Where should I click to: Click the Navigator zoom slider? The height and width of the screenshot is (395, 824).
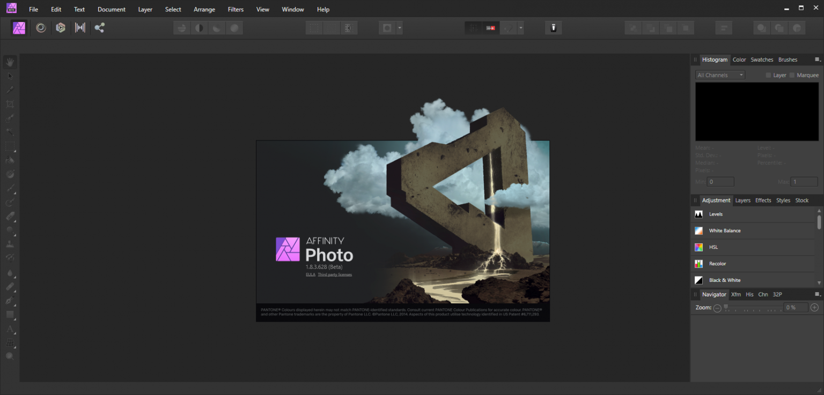coord(752,308)
